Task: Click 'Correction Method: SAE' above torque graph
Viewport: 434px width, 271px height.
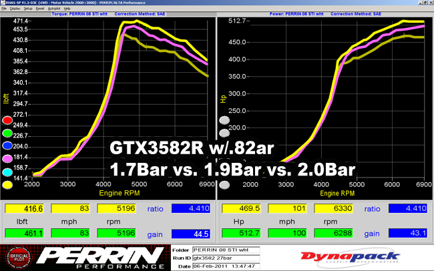Action: click(140, 14)
